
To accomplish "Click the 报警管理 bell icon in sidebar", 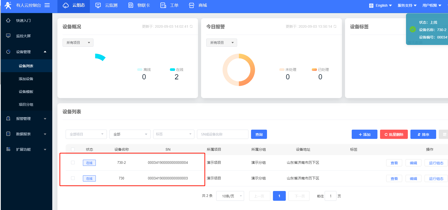I will (8, 118).
